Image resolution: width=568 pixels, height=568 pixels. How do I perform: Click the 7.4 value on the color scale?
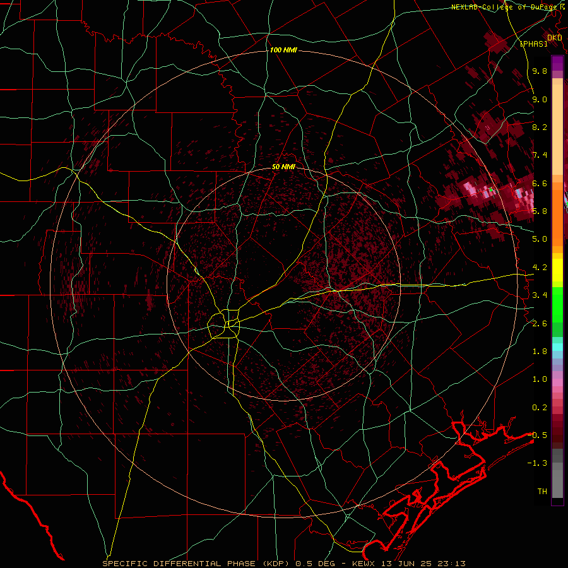click(x=540, y=155)
